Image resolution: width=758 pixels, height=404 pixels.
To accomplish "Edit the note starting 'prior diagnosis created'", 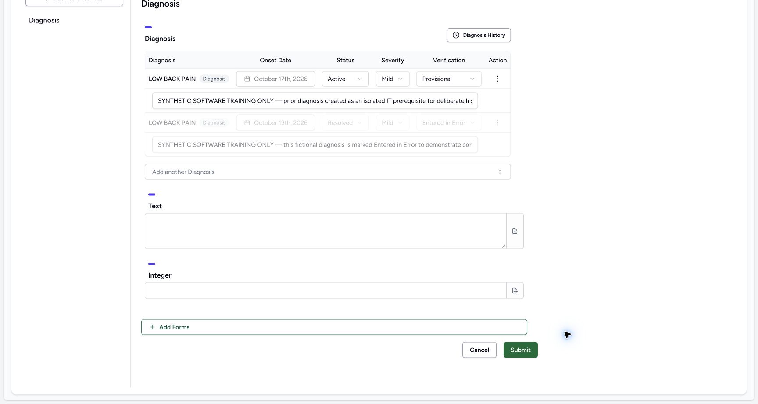I will click(x=315, y=101).
